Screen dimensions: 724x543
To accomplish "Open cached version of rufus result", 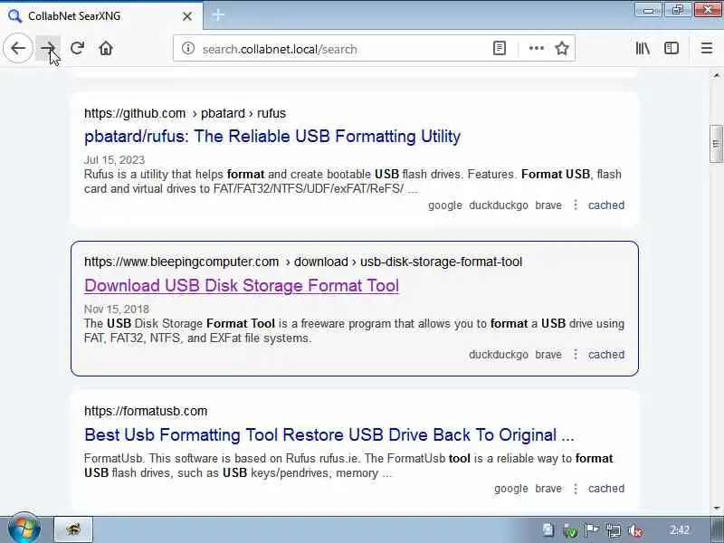I will pyautogui.click(x=605, y=205).
